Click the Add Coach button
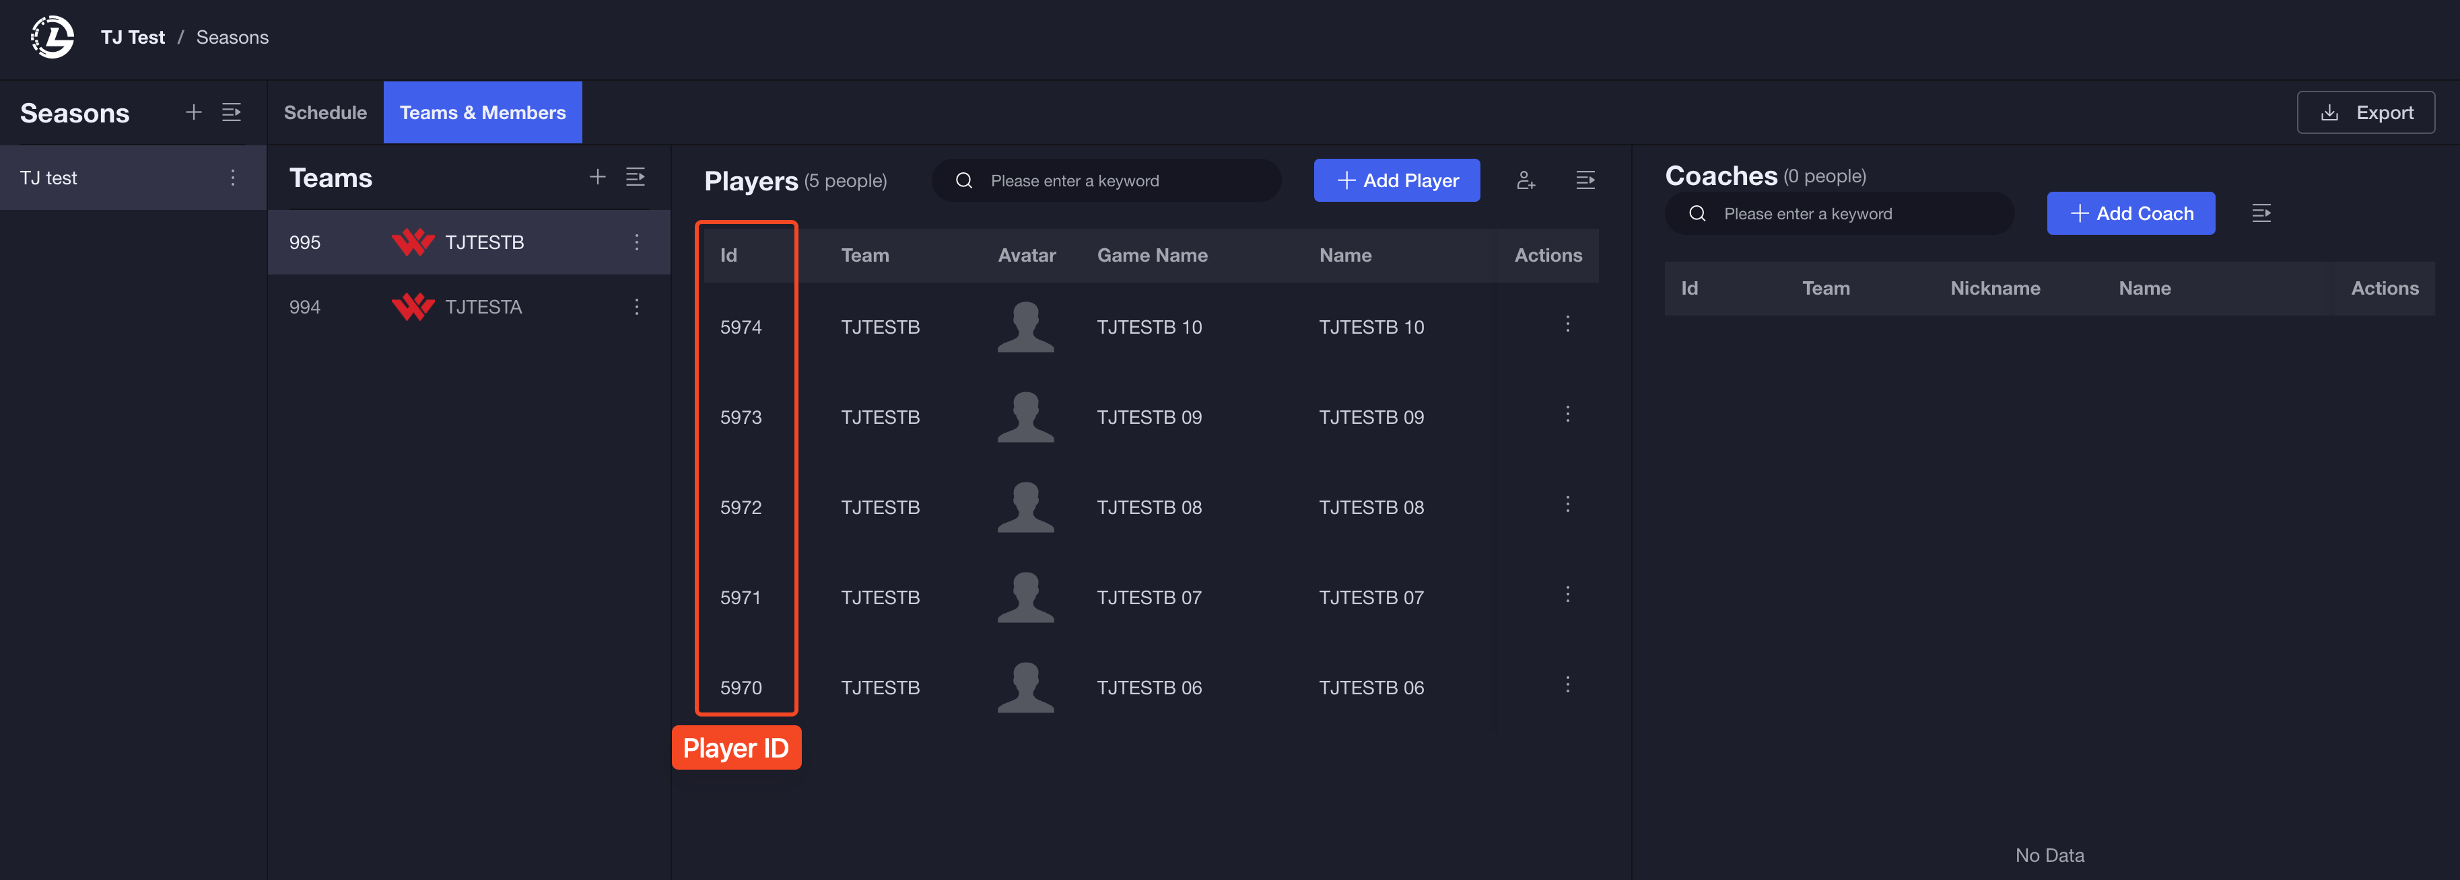Viewport: 2460px width, 880px height. click(x=2129, y=213)
